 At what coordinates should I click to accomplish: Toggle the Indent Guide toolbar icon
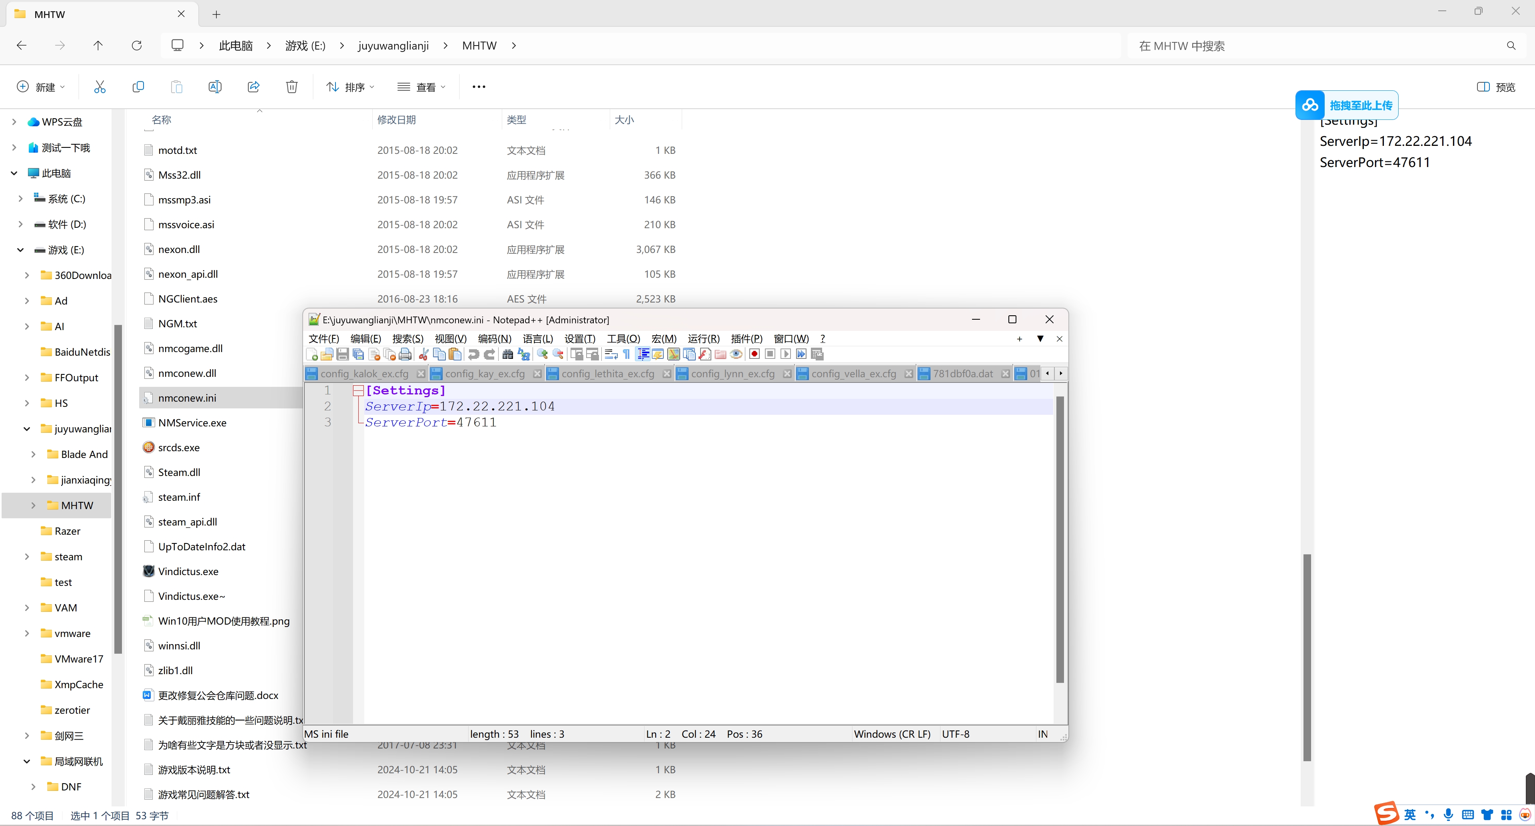point(644,354)
